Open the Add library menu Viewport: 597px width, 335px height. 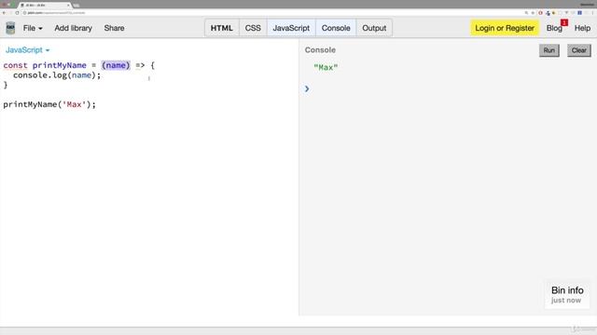point(73,28)
